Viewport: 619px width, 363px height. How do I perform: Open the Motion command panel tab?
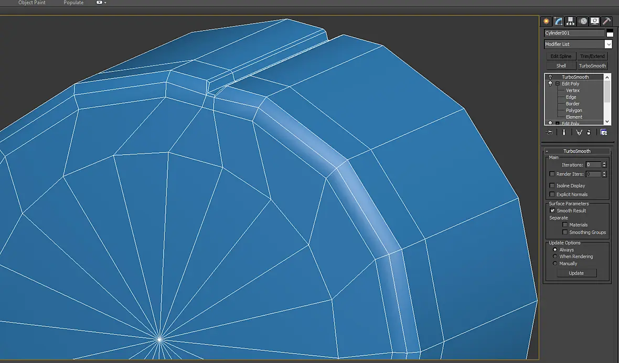tap(583, 21)
